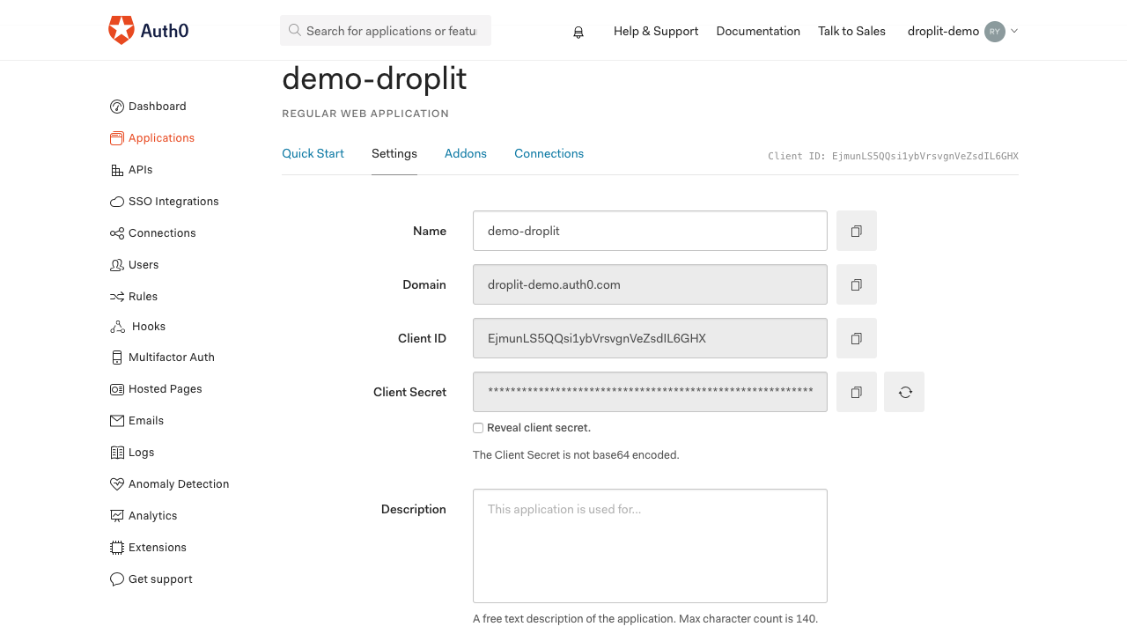Open Applications in sidebar
This screenshot has width=1127, height=634.
(x=162, y=138)
